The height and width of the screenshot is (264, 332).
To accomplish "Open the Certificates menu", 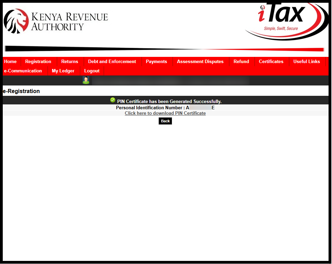I will 271,61.
